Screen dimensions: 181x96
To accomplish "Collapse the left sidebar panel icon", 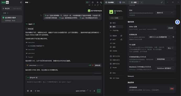I will point(21,2).
